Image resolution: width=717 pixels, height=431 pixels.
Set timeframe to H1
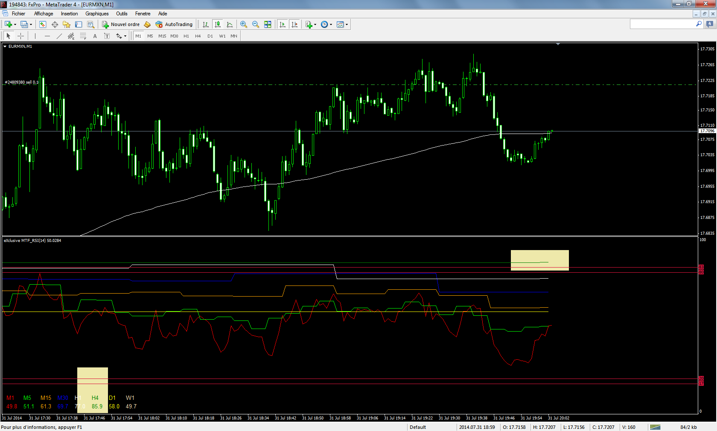[186, 36]
